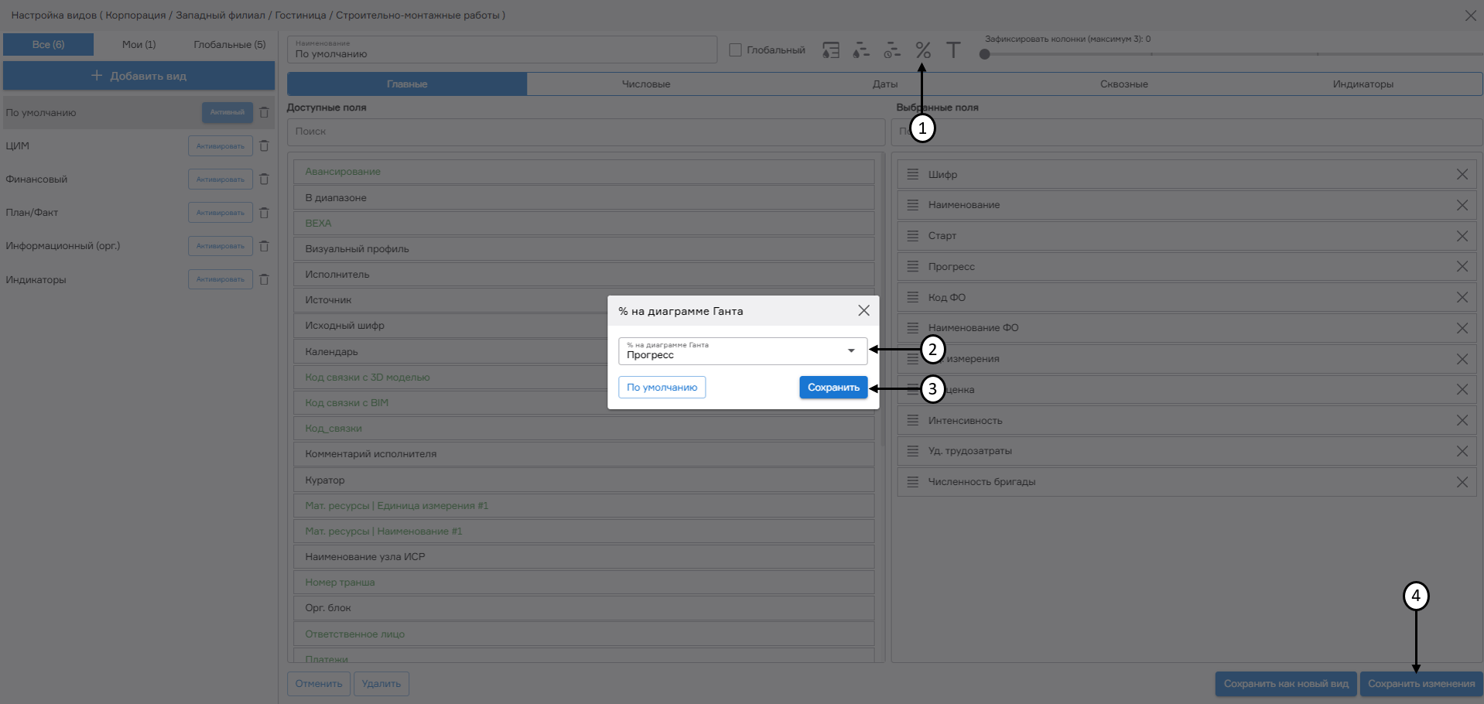Click the fixed columns slider handle

point(984,54)
